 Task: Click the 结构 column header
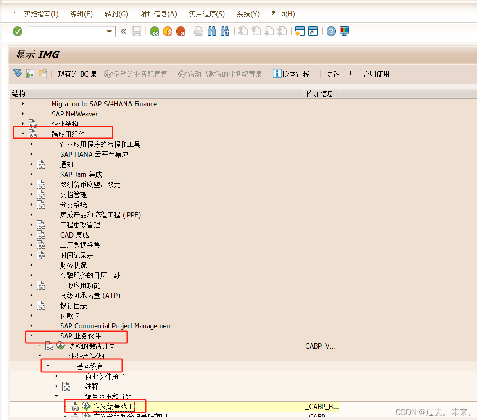tap(157, 94)
